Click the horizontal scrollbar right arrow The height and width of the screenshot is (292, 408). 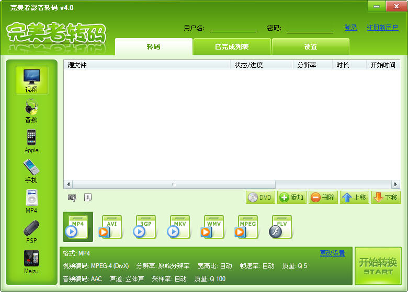(x=396, y=185)
